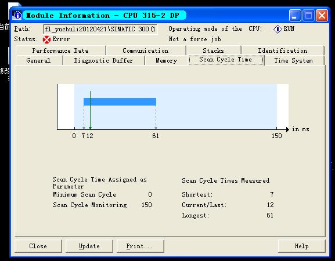Switch to the Diagnostic Buffer tab

tap(103, 60)
